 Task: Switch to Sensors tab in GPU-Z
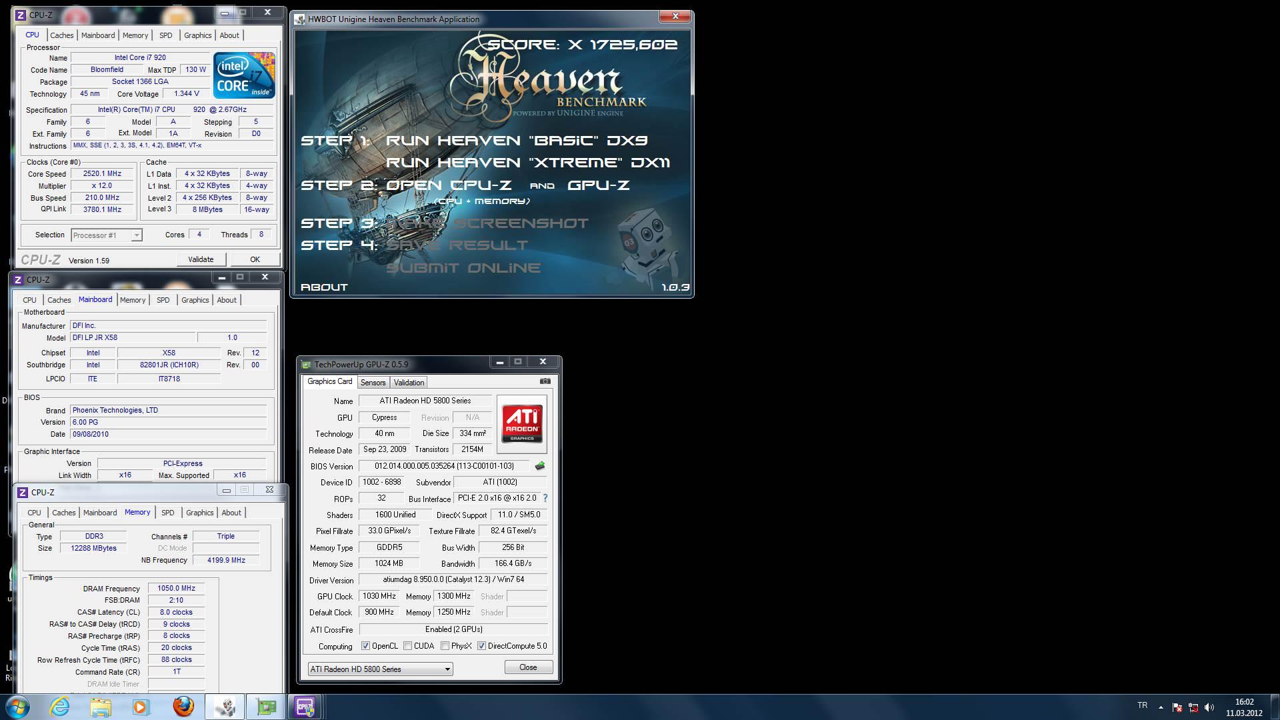click(373, 383)
